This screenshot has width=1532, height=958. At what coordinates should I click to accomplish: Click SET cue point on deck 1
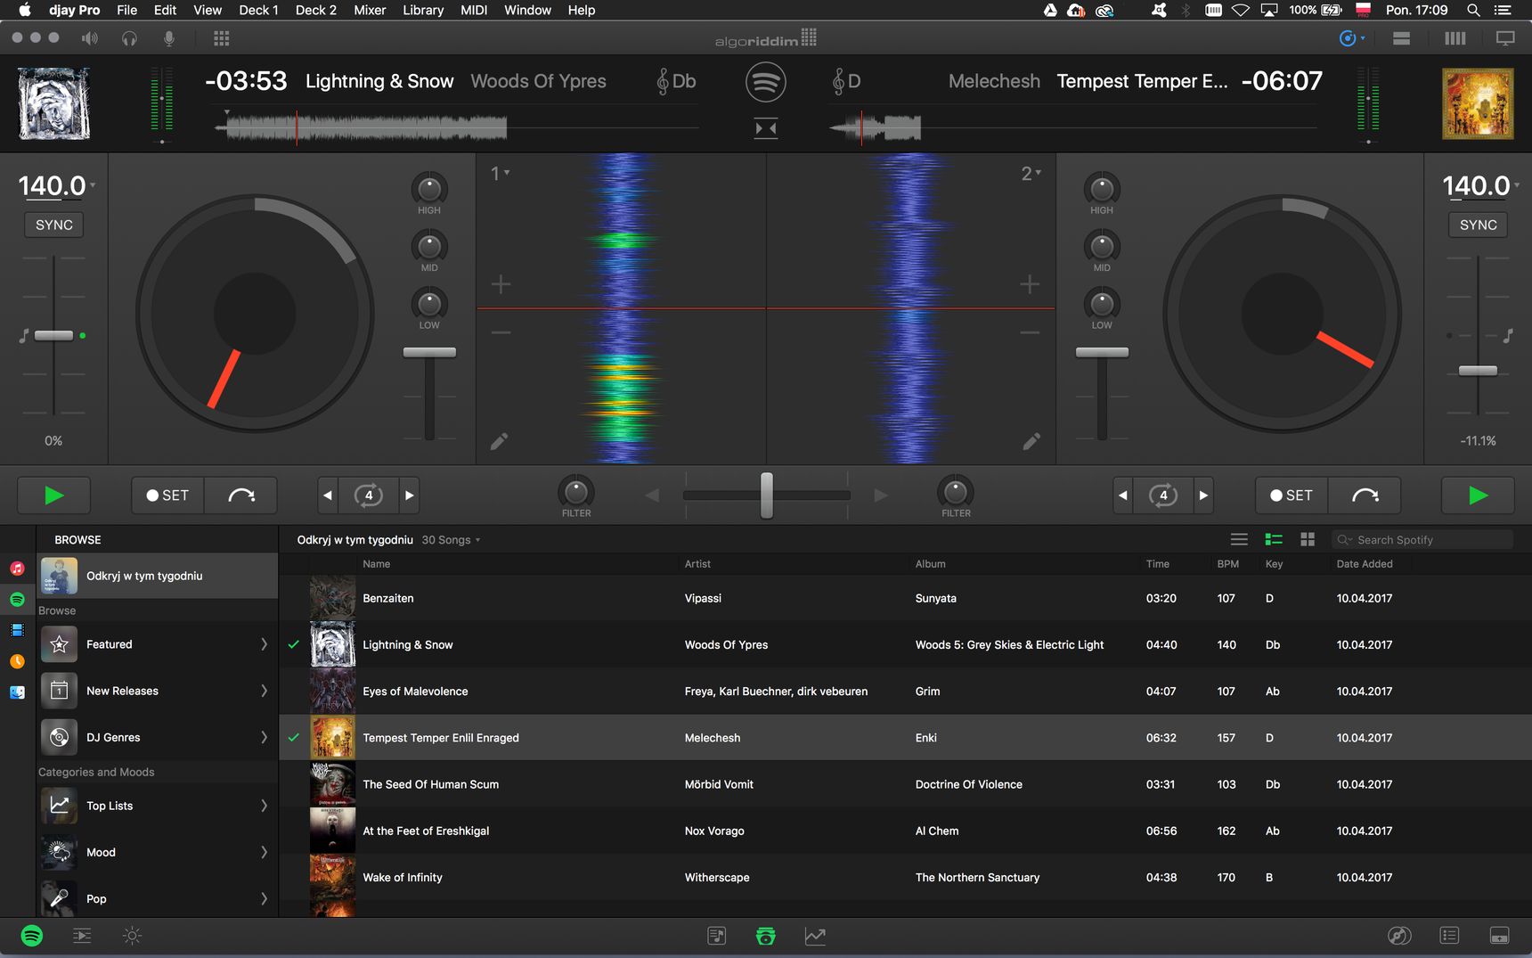(168, 495)
